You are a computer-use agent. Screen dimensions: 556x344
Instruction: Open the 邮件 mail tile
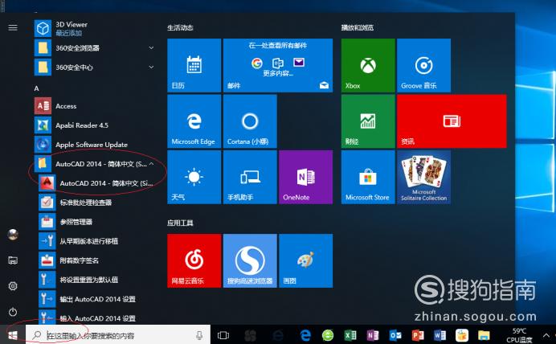(278, 65)
